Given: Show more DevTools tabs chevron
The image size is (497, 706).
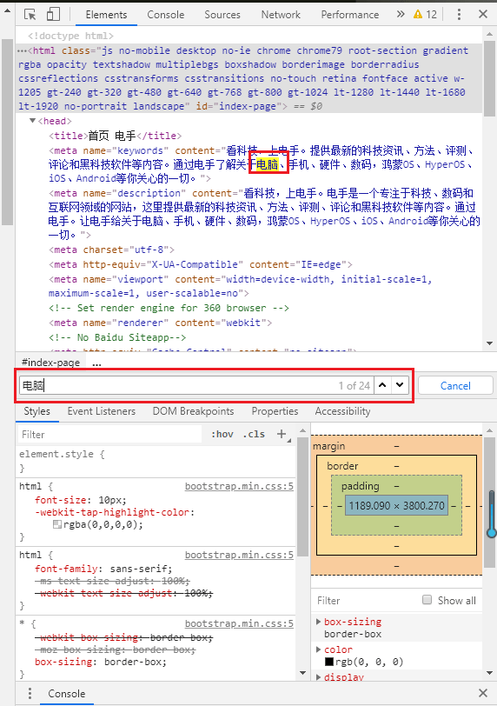Looking at the screenshot, I should click(401, 15).
